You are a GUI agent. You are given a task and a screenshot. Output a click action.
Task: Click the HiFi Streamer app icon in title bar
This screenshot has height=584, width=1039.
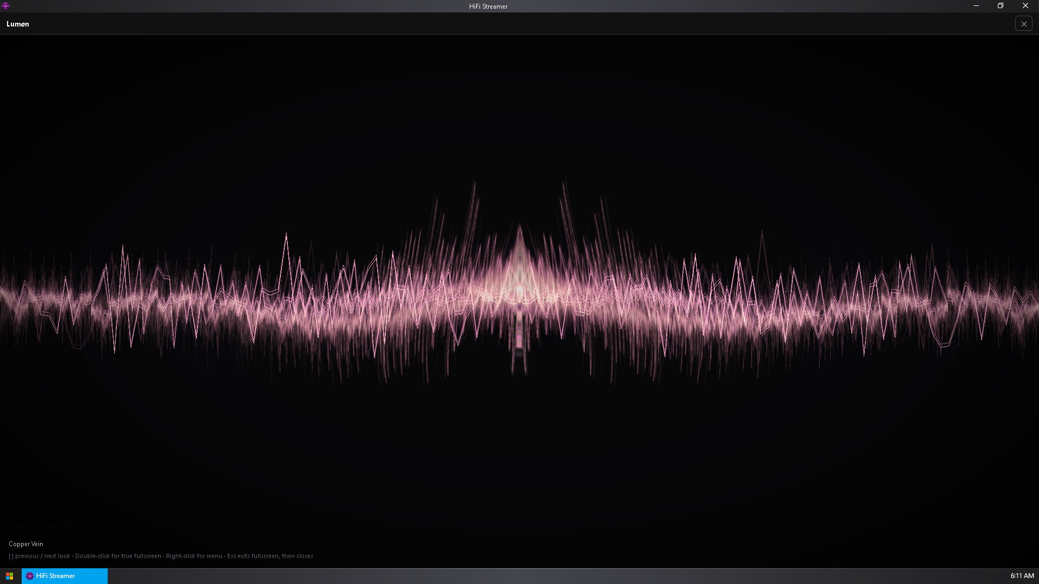pyautogui.click(x=5, y=6)
